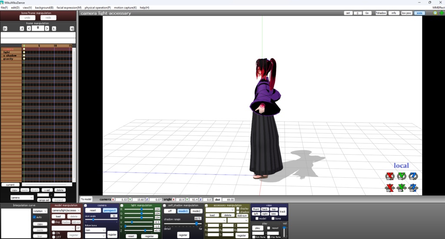Toggle the disp checkbox in model manipulation
Screen dimensions: 445x239
pos(53,222)
